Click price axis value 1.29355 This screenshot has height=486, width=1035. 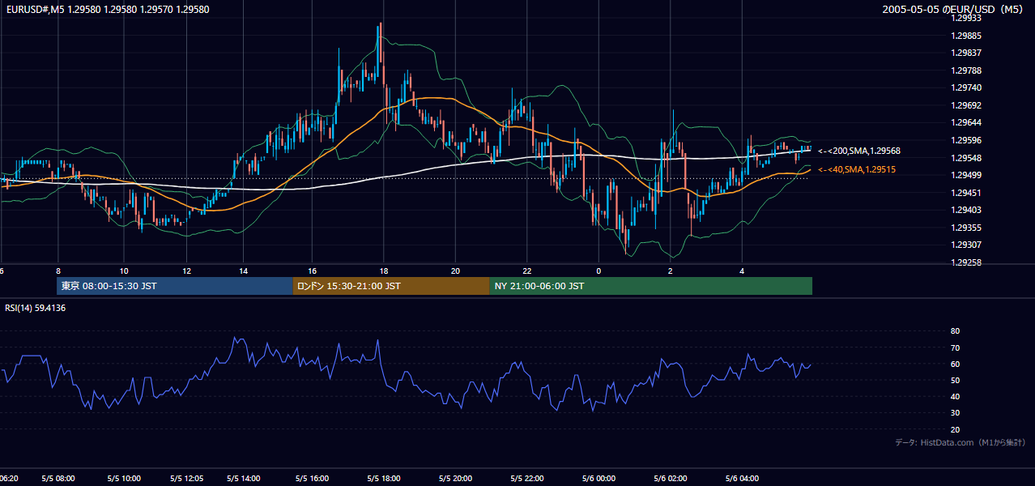tap(967, 228)
